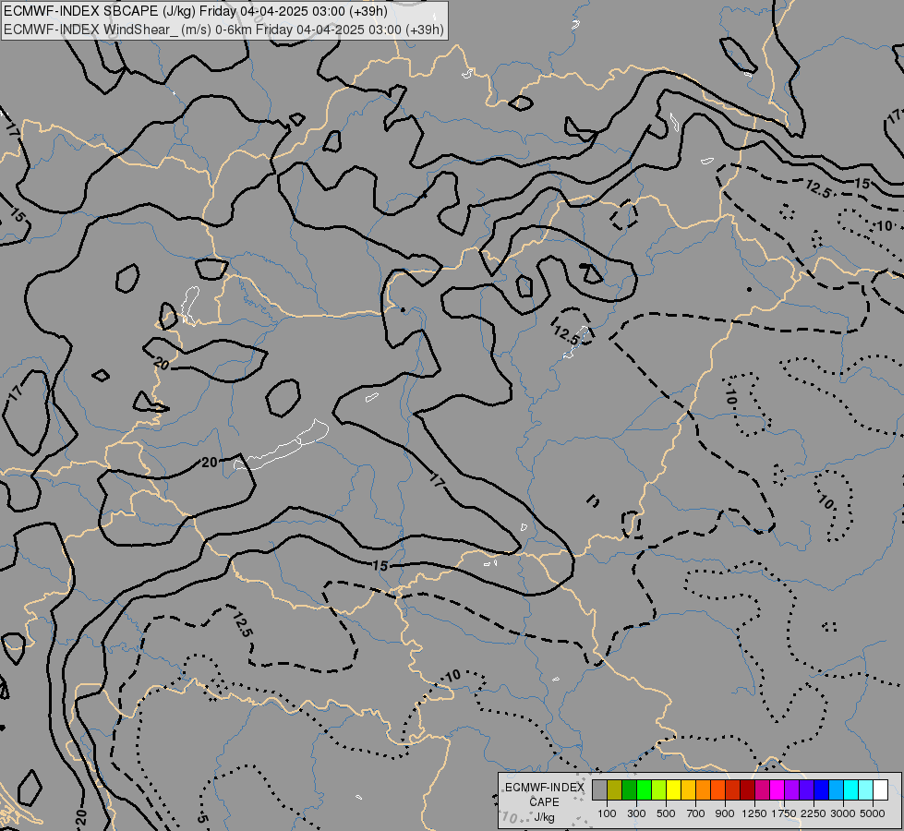Click the CAPE word in the legend

(x=544, y=802)
